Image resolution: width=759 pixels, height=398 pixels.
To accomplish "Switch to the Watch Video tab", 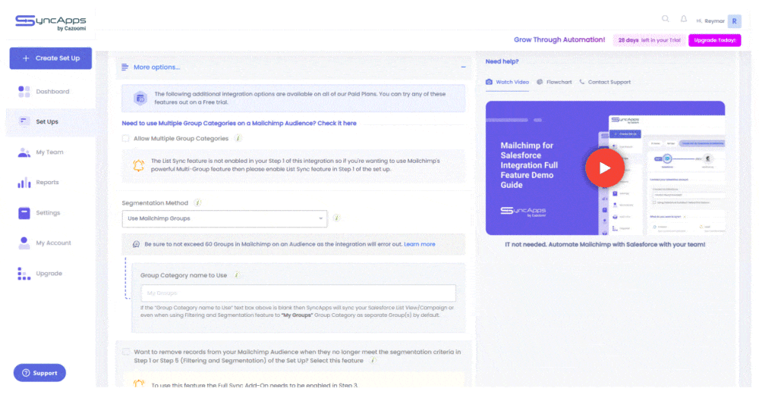I will (507, 82).
